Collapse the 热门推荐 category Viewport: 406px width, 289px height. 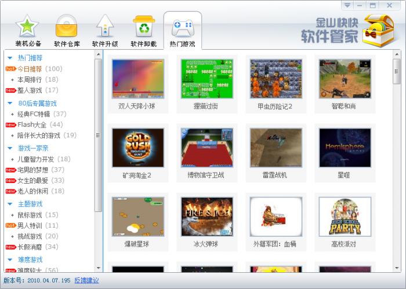(x=10, y=58)
